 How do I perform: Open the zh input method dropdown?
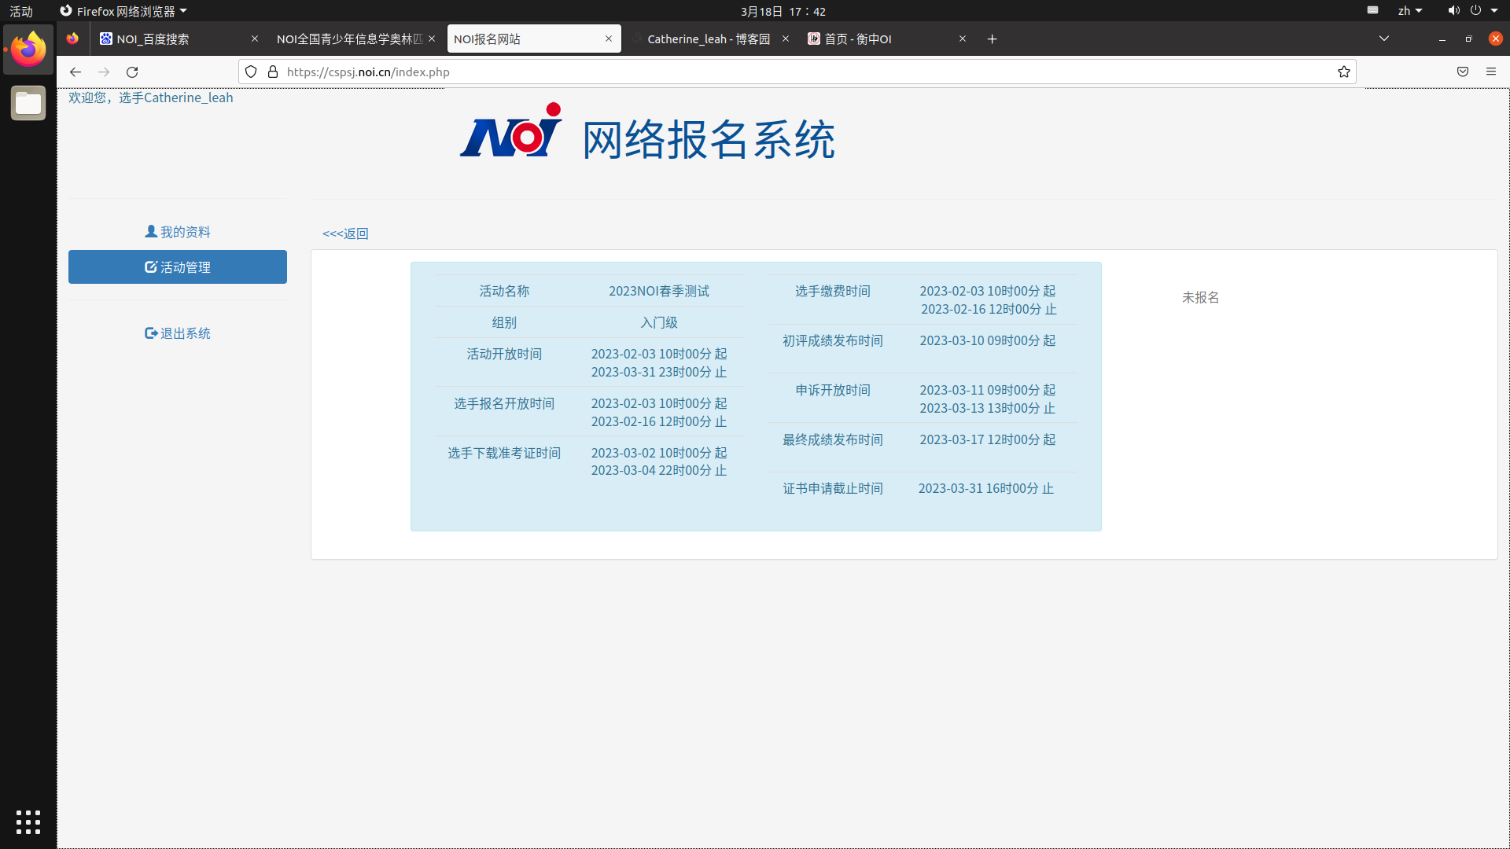[x=1409, y=11]
